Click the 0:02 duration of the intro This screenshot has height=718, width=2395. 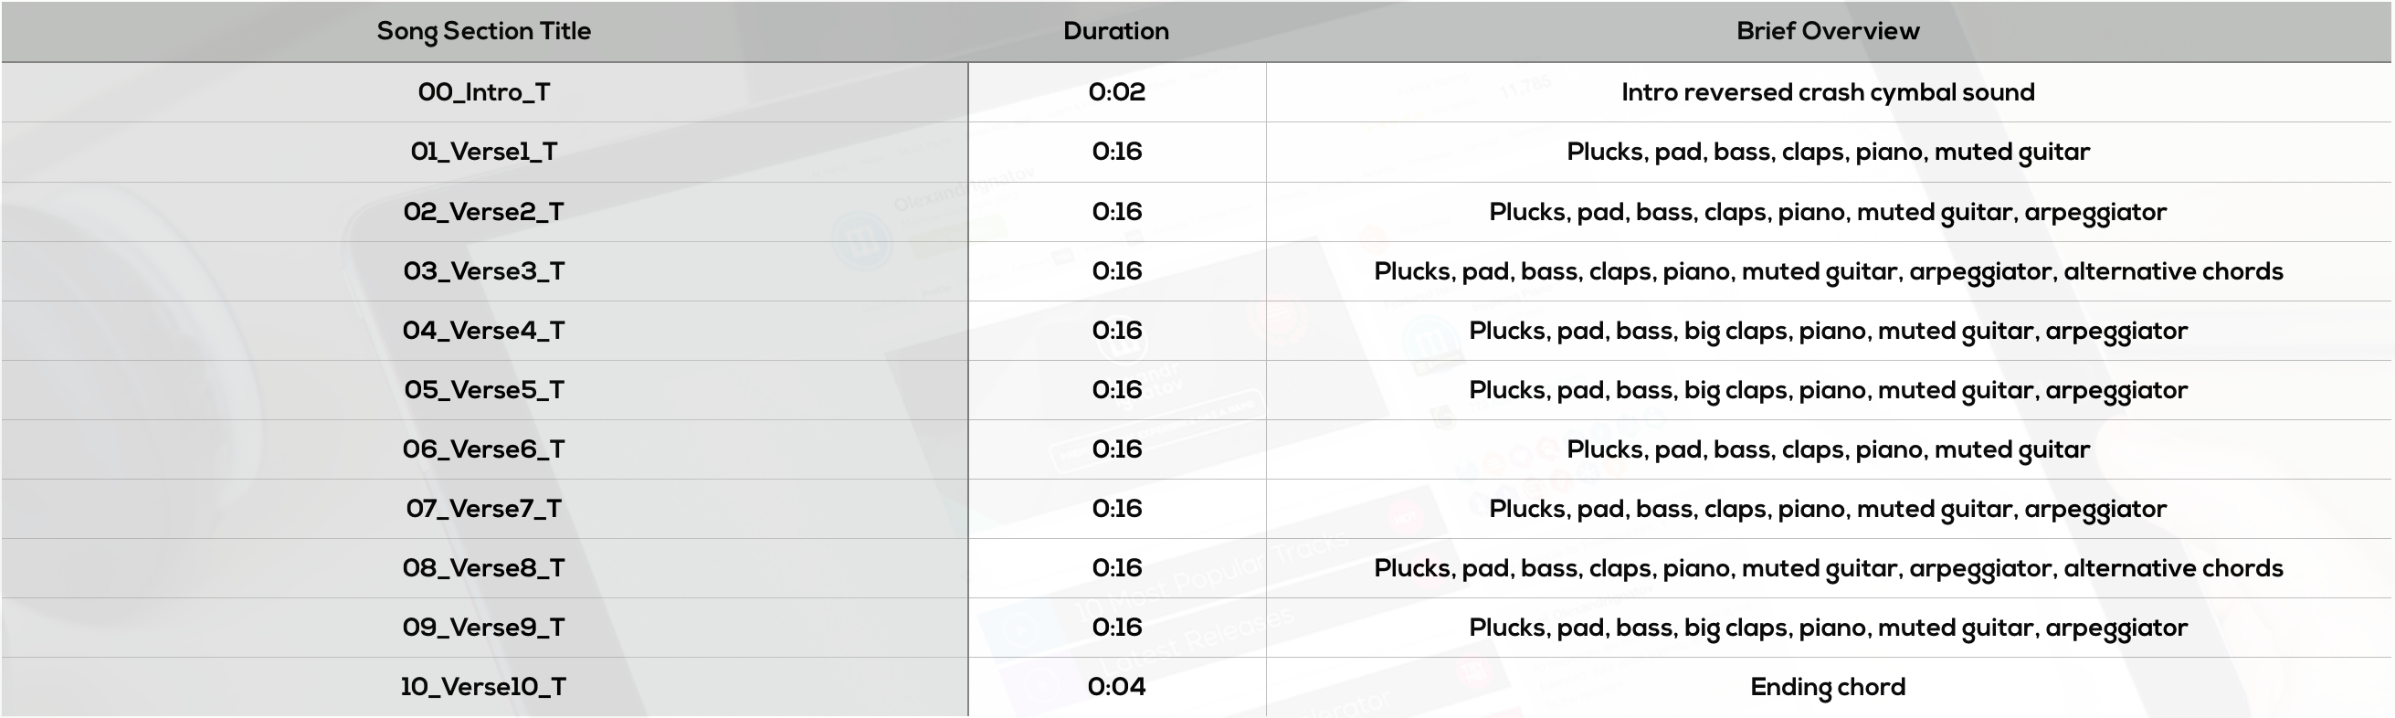1116,92
